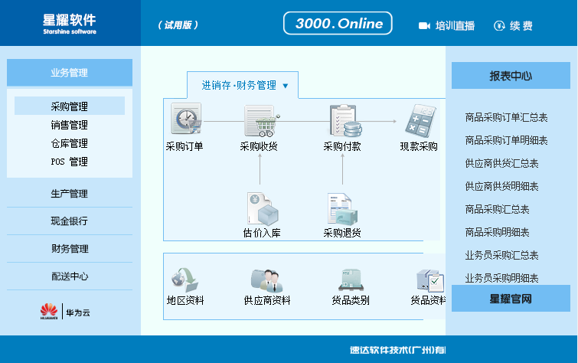
Task: Visit the 星耀官网 official website button
Action: click(511, 299)
